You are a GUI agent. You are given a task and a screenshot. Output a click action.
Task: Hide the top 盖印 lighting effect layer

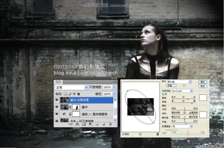[x=57, y=100]
